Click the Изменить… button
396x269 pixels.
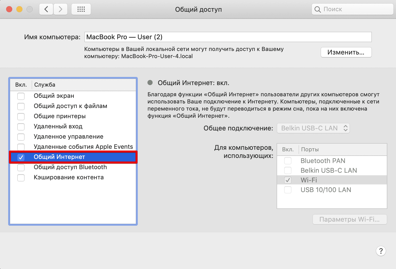pos(346,52)
